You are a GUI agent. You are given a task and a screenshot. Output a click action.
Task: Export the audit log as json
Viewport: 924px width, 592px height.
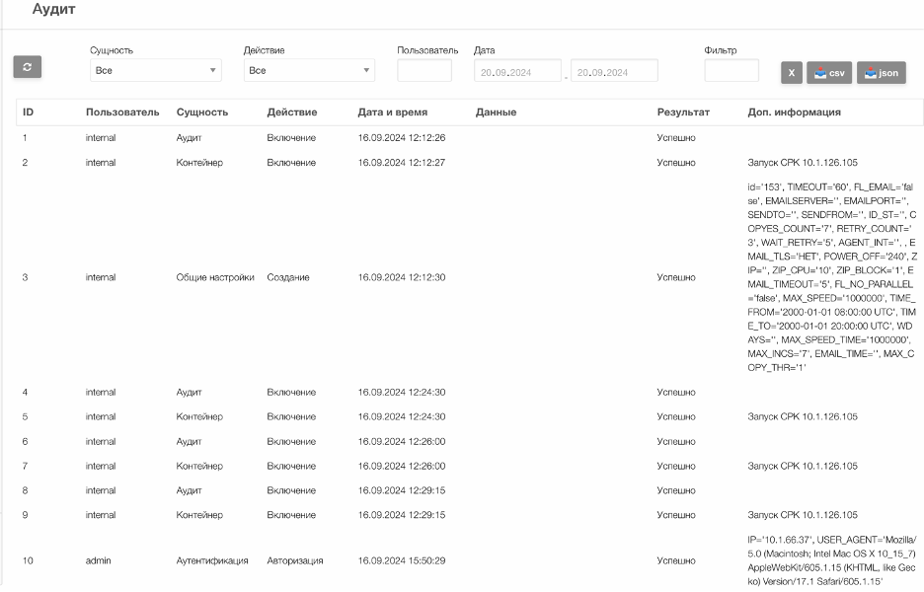881,73
